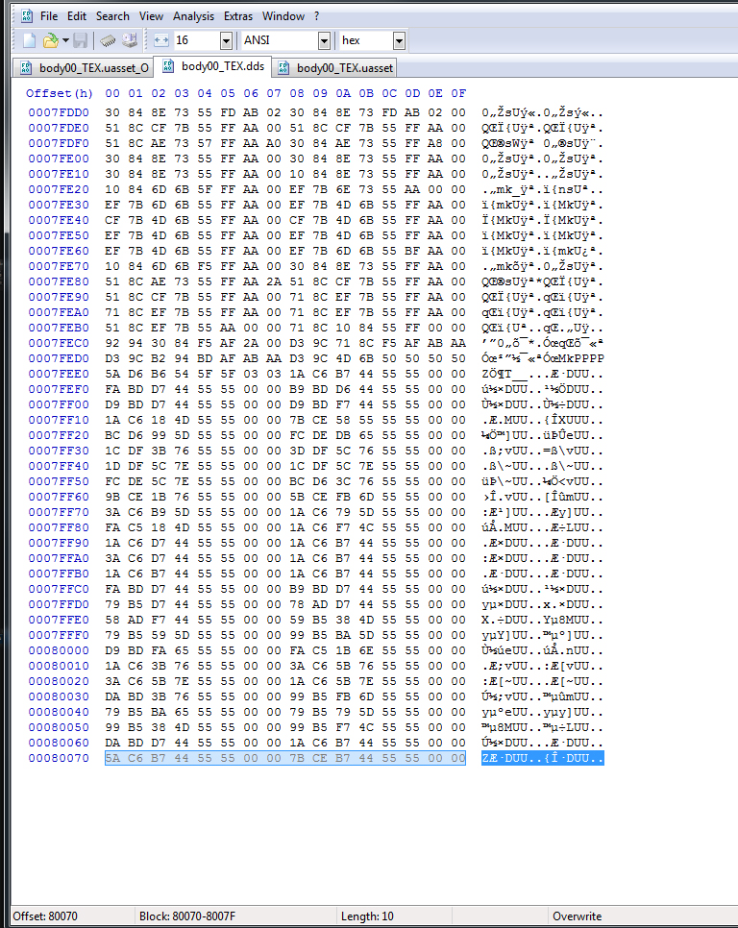
Task: Open the ANSI charset dropdown
Action: [324, 40]
